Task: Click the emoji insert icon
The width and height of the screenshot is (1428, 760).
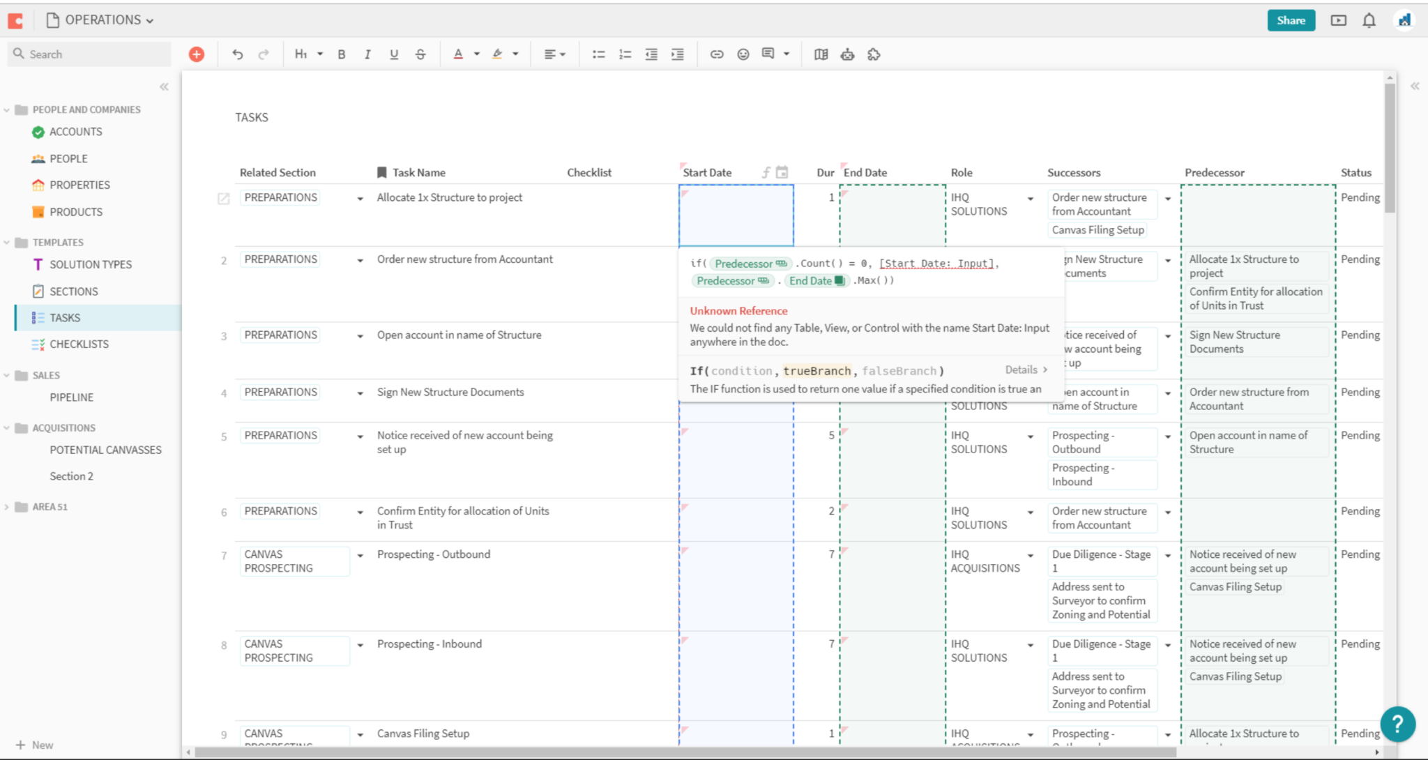Action: pos(743,54)
